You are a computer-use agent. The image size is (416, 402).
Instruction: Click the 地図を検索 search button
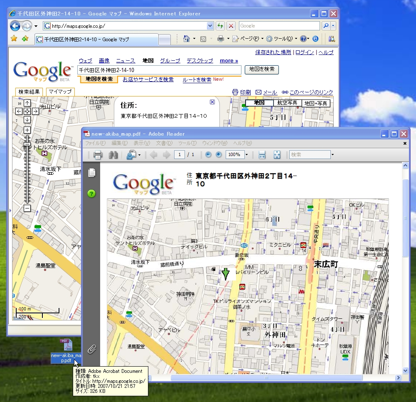261,69
